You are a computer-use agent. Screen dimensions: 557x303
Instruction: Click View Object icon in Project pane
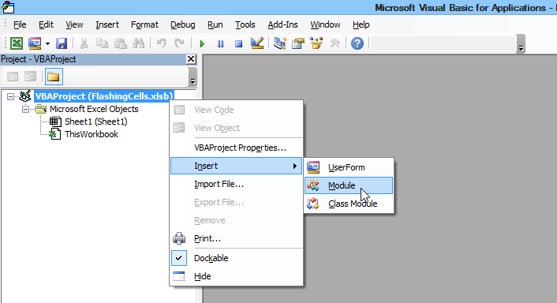pyautogui.click(x=31, y=77)
